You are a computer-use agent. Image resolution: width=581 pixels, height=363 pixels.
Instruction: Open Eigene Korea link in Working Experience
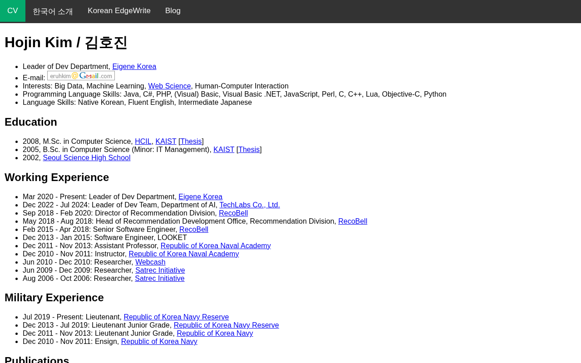(x=201, y=197)
